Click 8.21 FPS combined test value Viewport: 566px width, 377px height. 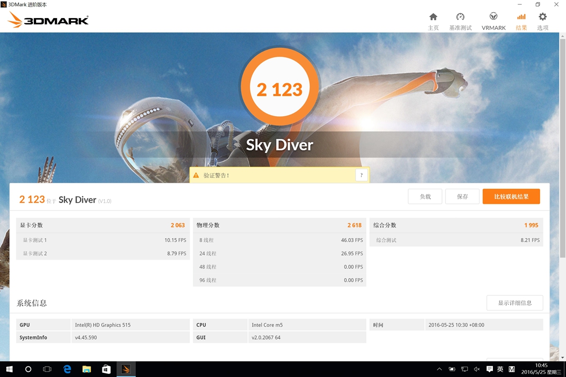point(530,240)
